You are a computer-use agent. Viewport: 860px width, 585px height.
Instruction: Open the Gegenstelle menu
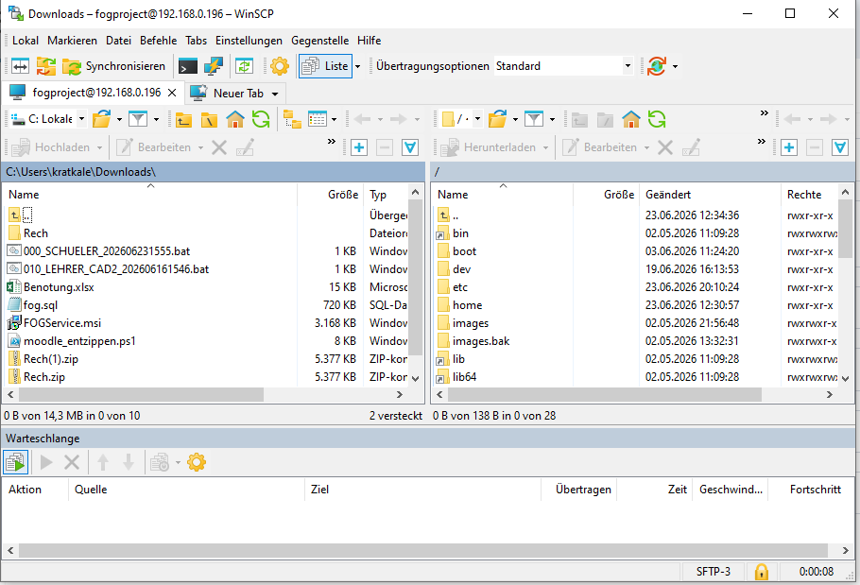(x=319, y=41)
